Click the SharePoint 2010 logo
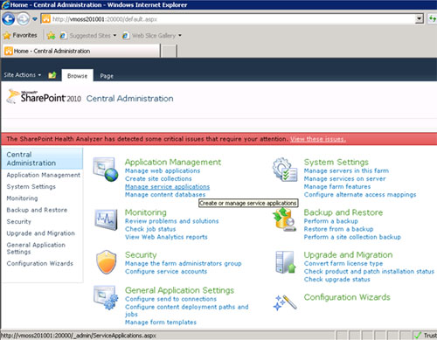Screen dimensions: 437x340 coord(44,97)
